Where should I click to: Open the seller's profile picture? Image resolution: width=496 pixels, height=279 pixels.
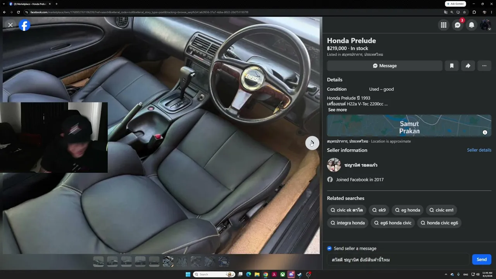pos(334,165)
